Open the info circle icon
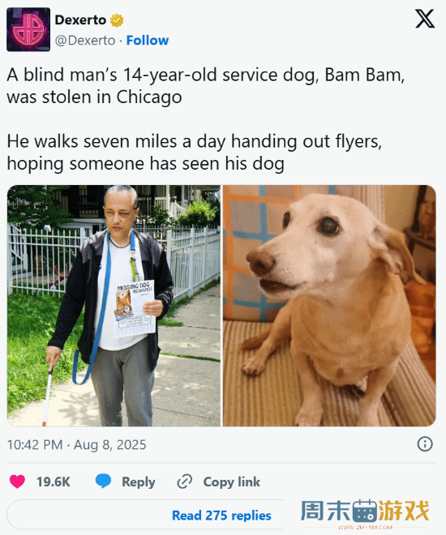 click(425, 444)
